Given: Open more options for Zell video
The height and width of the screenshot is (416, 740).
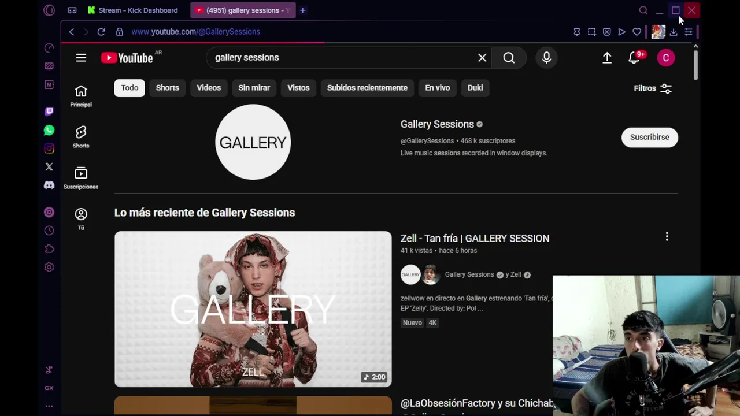Looking at the screenshot, I should [x=667, y=237].
